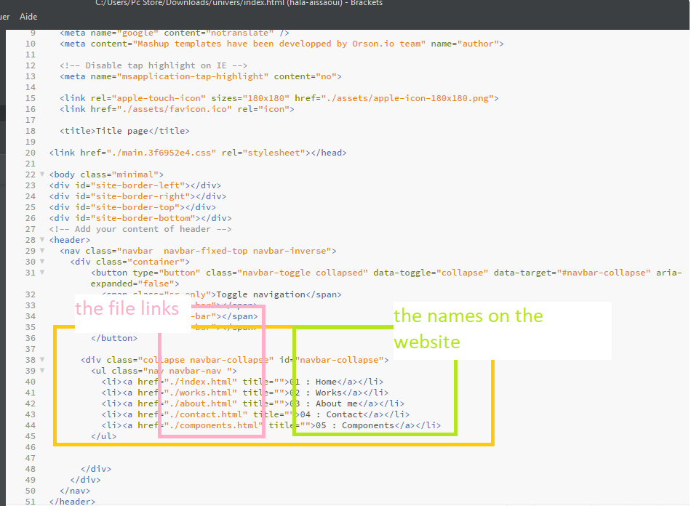Click the closing </header> tag

[x=72, y=502]
